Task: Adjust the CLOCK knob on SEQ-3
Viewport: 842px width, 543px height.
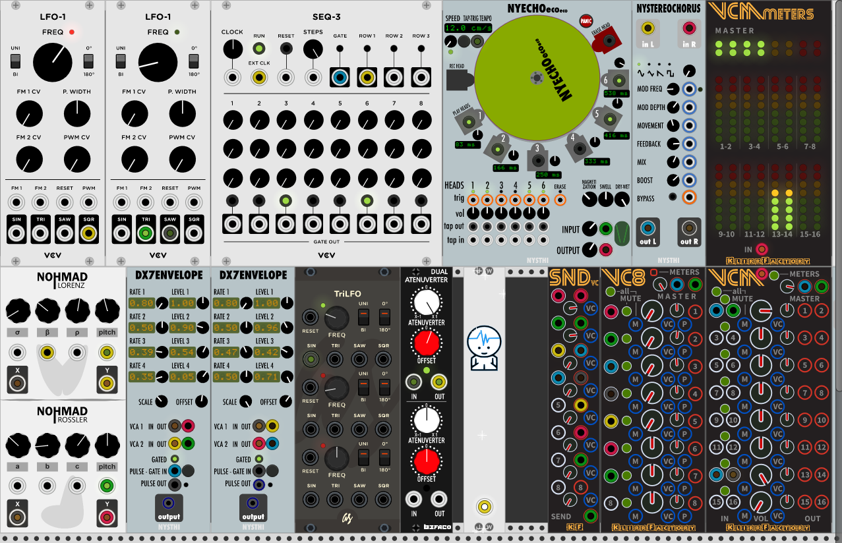Action: 232,49
